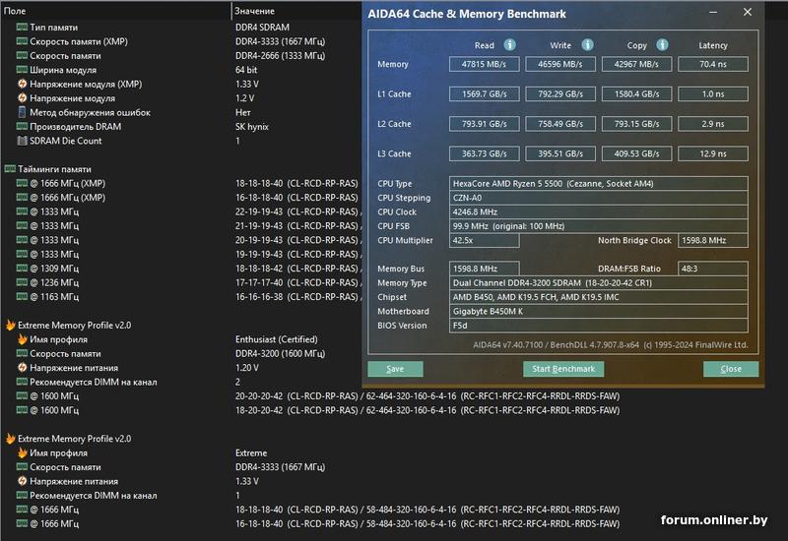Click the Memory Type DDR4-3200 field

(598, 282)
